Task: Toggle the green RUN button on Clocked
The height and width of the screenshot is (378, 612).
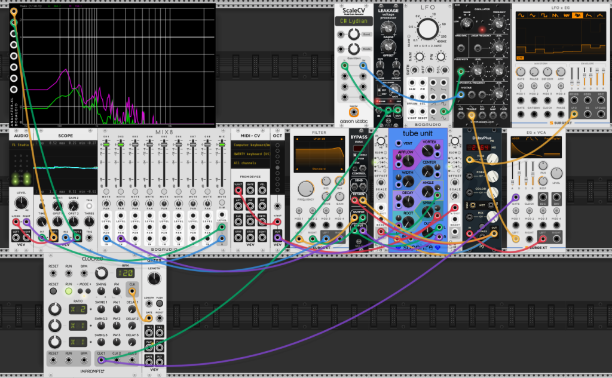Action: (69, 291)
